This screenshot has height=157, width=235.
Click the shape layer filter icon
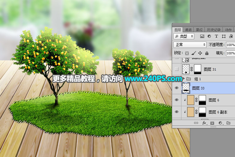click(x=223, y=36)
